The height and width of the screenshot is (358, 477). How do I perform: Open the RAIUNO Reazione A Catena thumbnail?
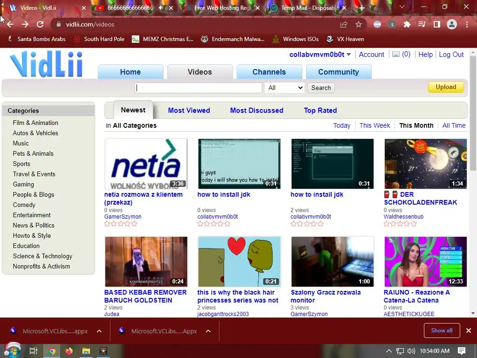[425, 262]
